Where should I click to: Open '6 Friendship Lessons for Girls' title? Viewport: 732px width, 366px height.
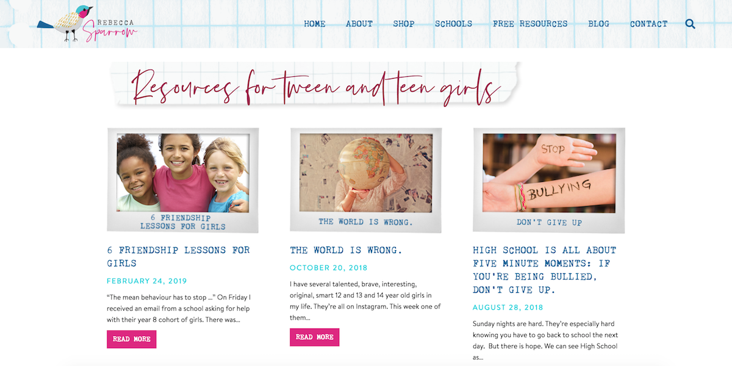pos(178,257)
